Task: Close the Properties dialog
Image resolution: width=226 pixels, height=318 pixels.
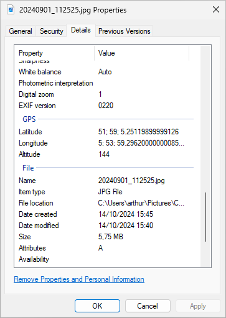Action: (x=216, y=9)
